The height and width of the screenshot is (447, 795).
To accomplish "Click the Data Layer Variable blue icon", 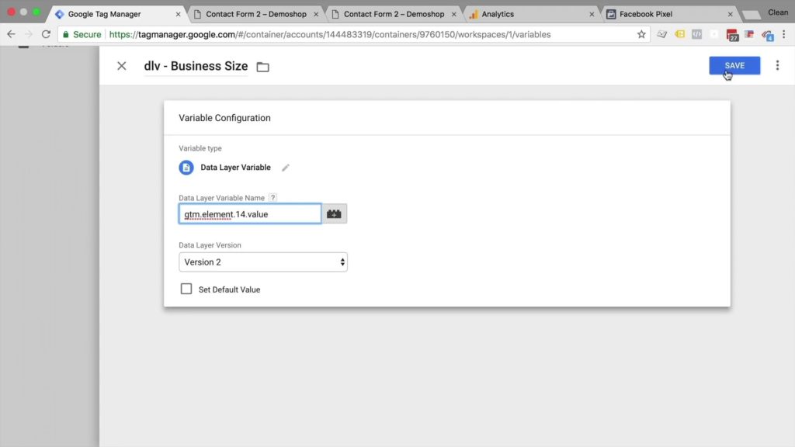I will pos(186,167).
